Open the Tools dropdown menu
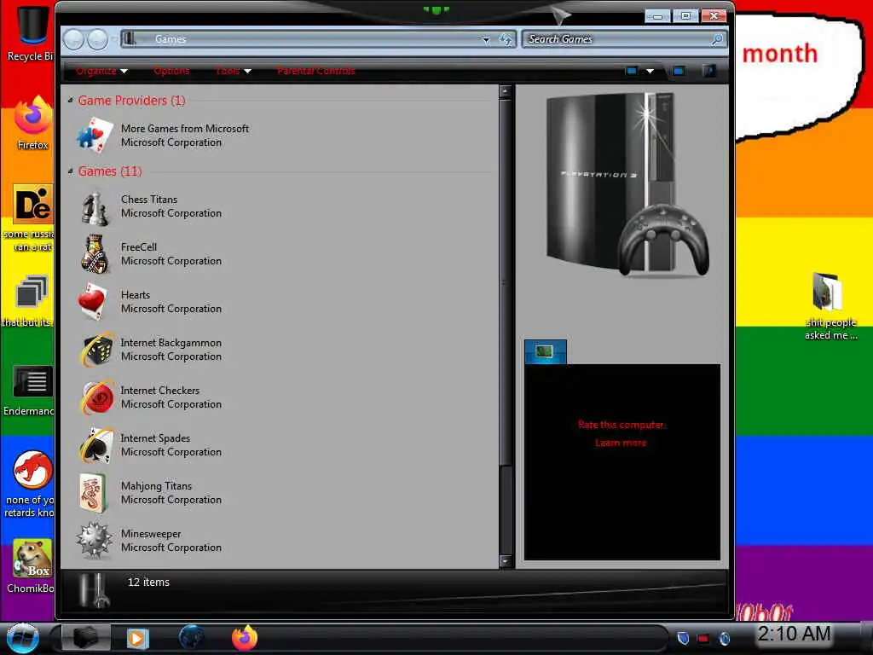The image size is (873, 655). click(x=234, y=71)
